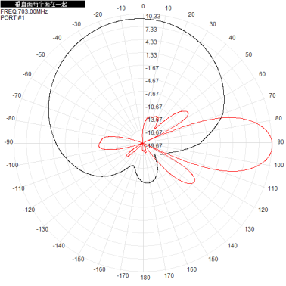Select the -50 degree angle label
Viewport: 286px width, 286px height.
41,54
